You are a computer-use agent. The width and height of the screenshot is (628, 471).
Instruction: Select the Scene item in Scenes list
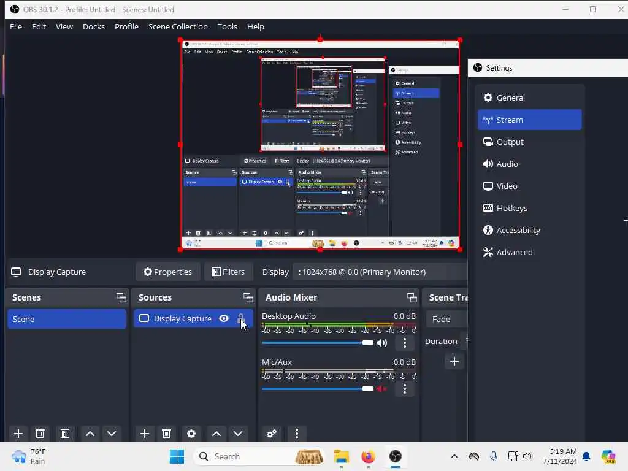coord(67,319)
